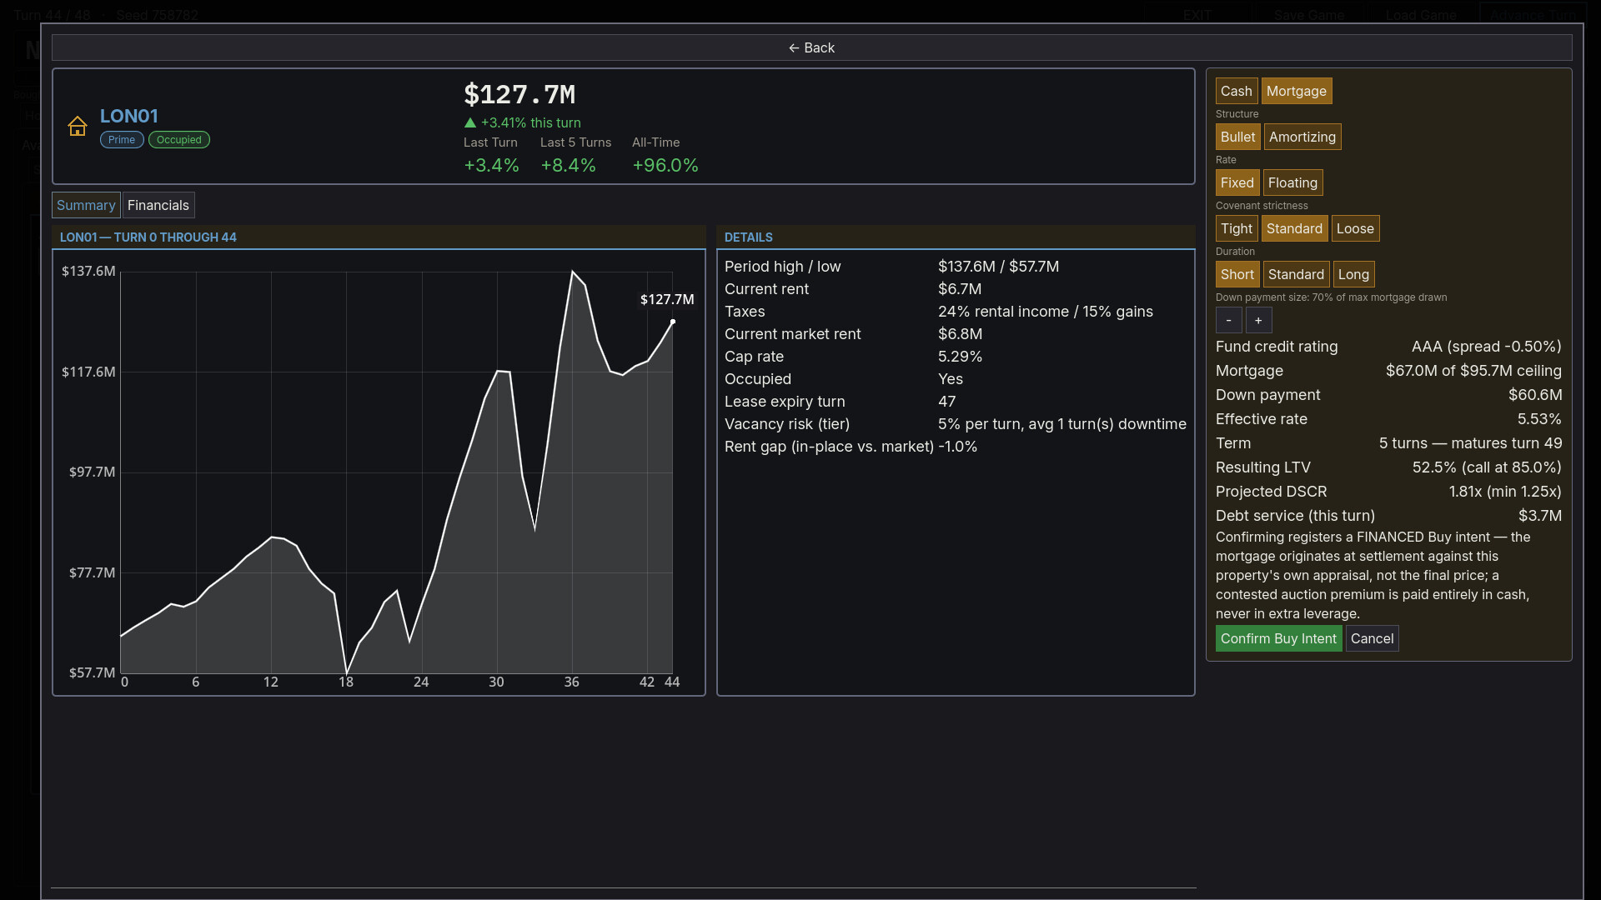Select Long duration
1601x900 pixels.
point(1353,274)
